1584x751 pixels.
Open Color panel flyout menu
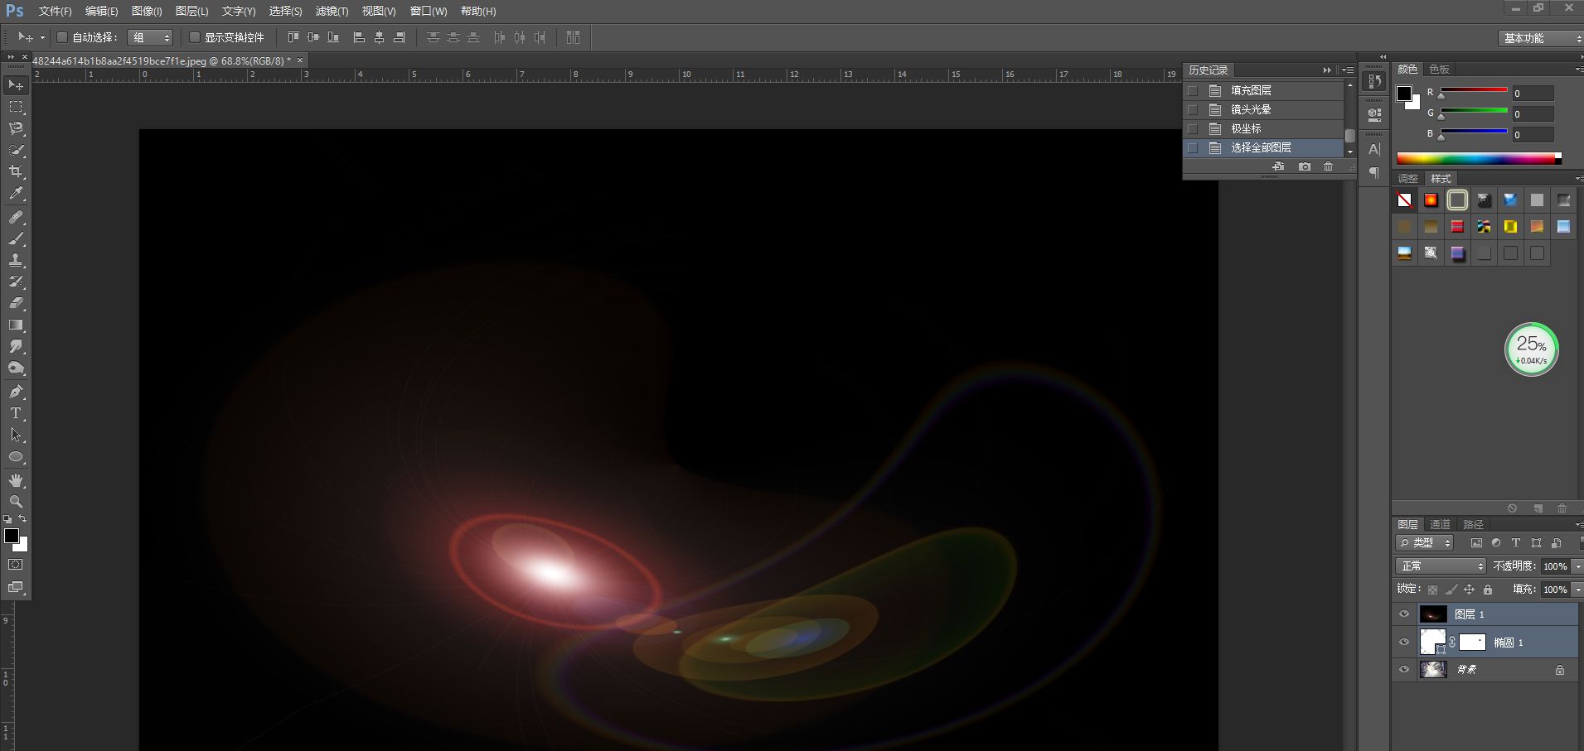click(x=1579, y=69)
